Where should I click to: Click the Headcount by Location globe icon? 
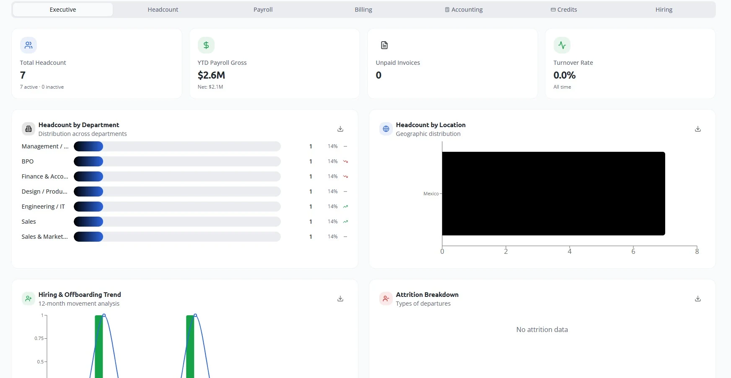[386, 129]
